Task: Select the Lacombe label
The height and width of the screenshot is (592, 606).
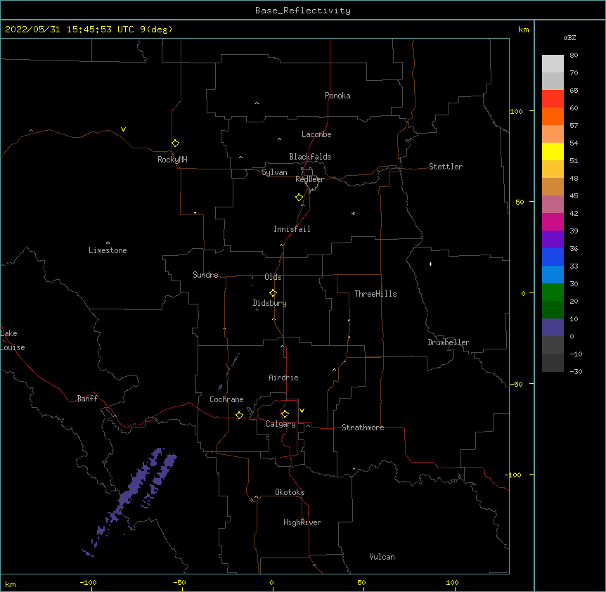Action: (x=316, y=134)
